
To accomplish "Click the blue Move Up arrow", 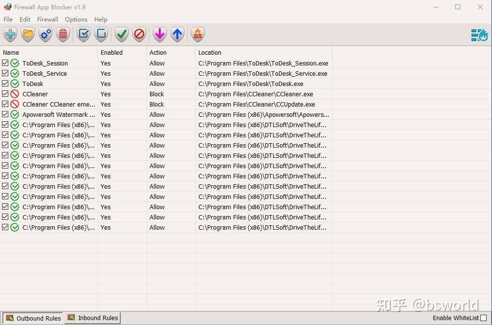I will [x=177, y=34].
